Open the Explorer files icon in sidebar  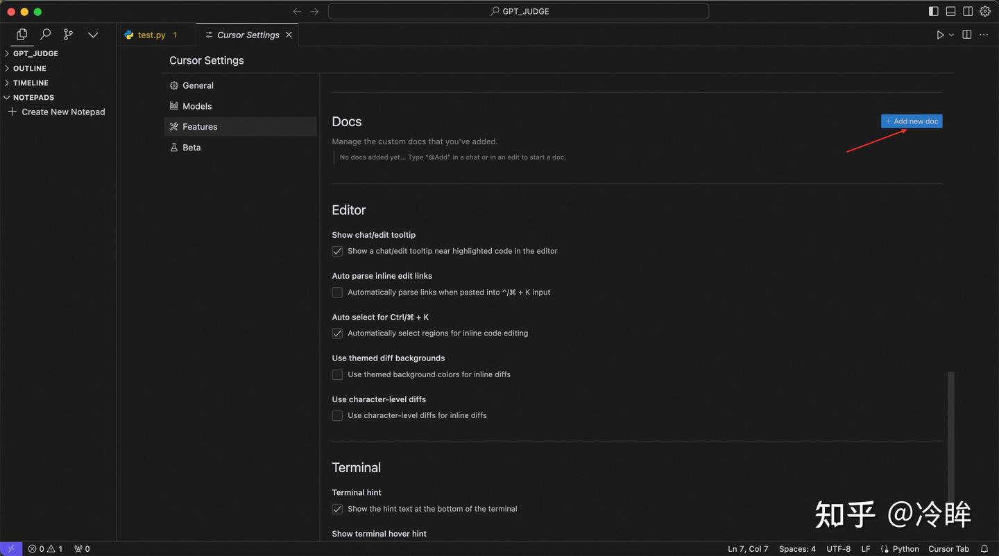click(22, 34)
